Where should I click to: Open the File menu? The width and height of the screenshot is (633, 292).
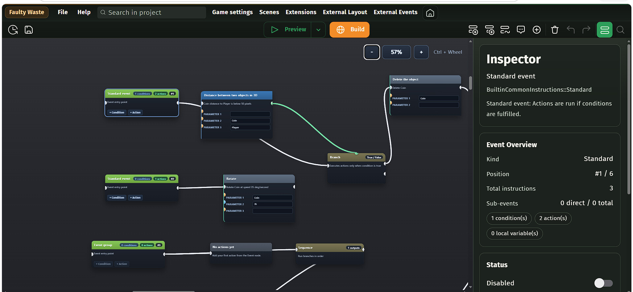(x=63, y=12)
